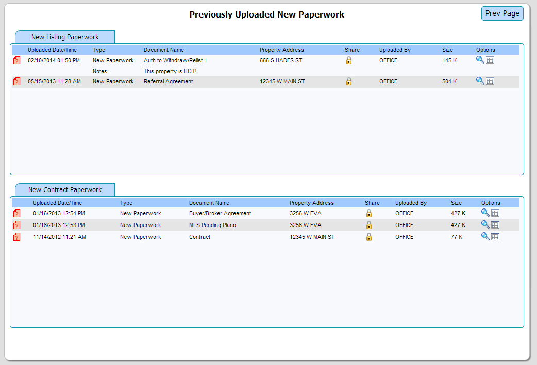Click red PDF icon for Auth to Withdraw/Relist
Image resolution: width=537 pixels, height=365 pixels.
tap(17, 61)
